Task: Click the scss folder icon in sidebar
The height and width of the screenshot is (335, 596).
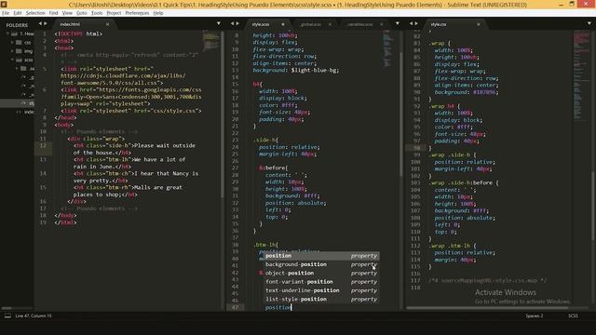Action: tap(19, 60)
